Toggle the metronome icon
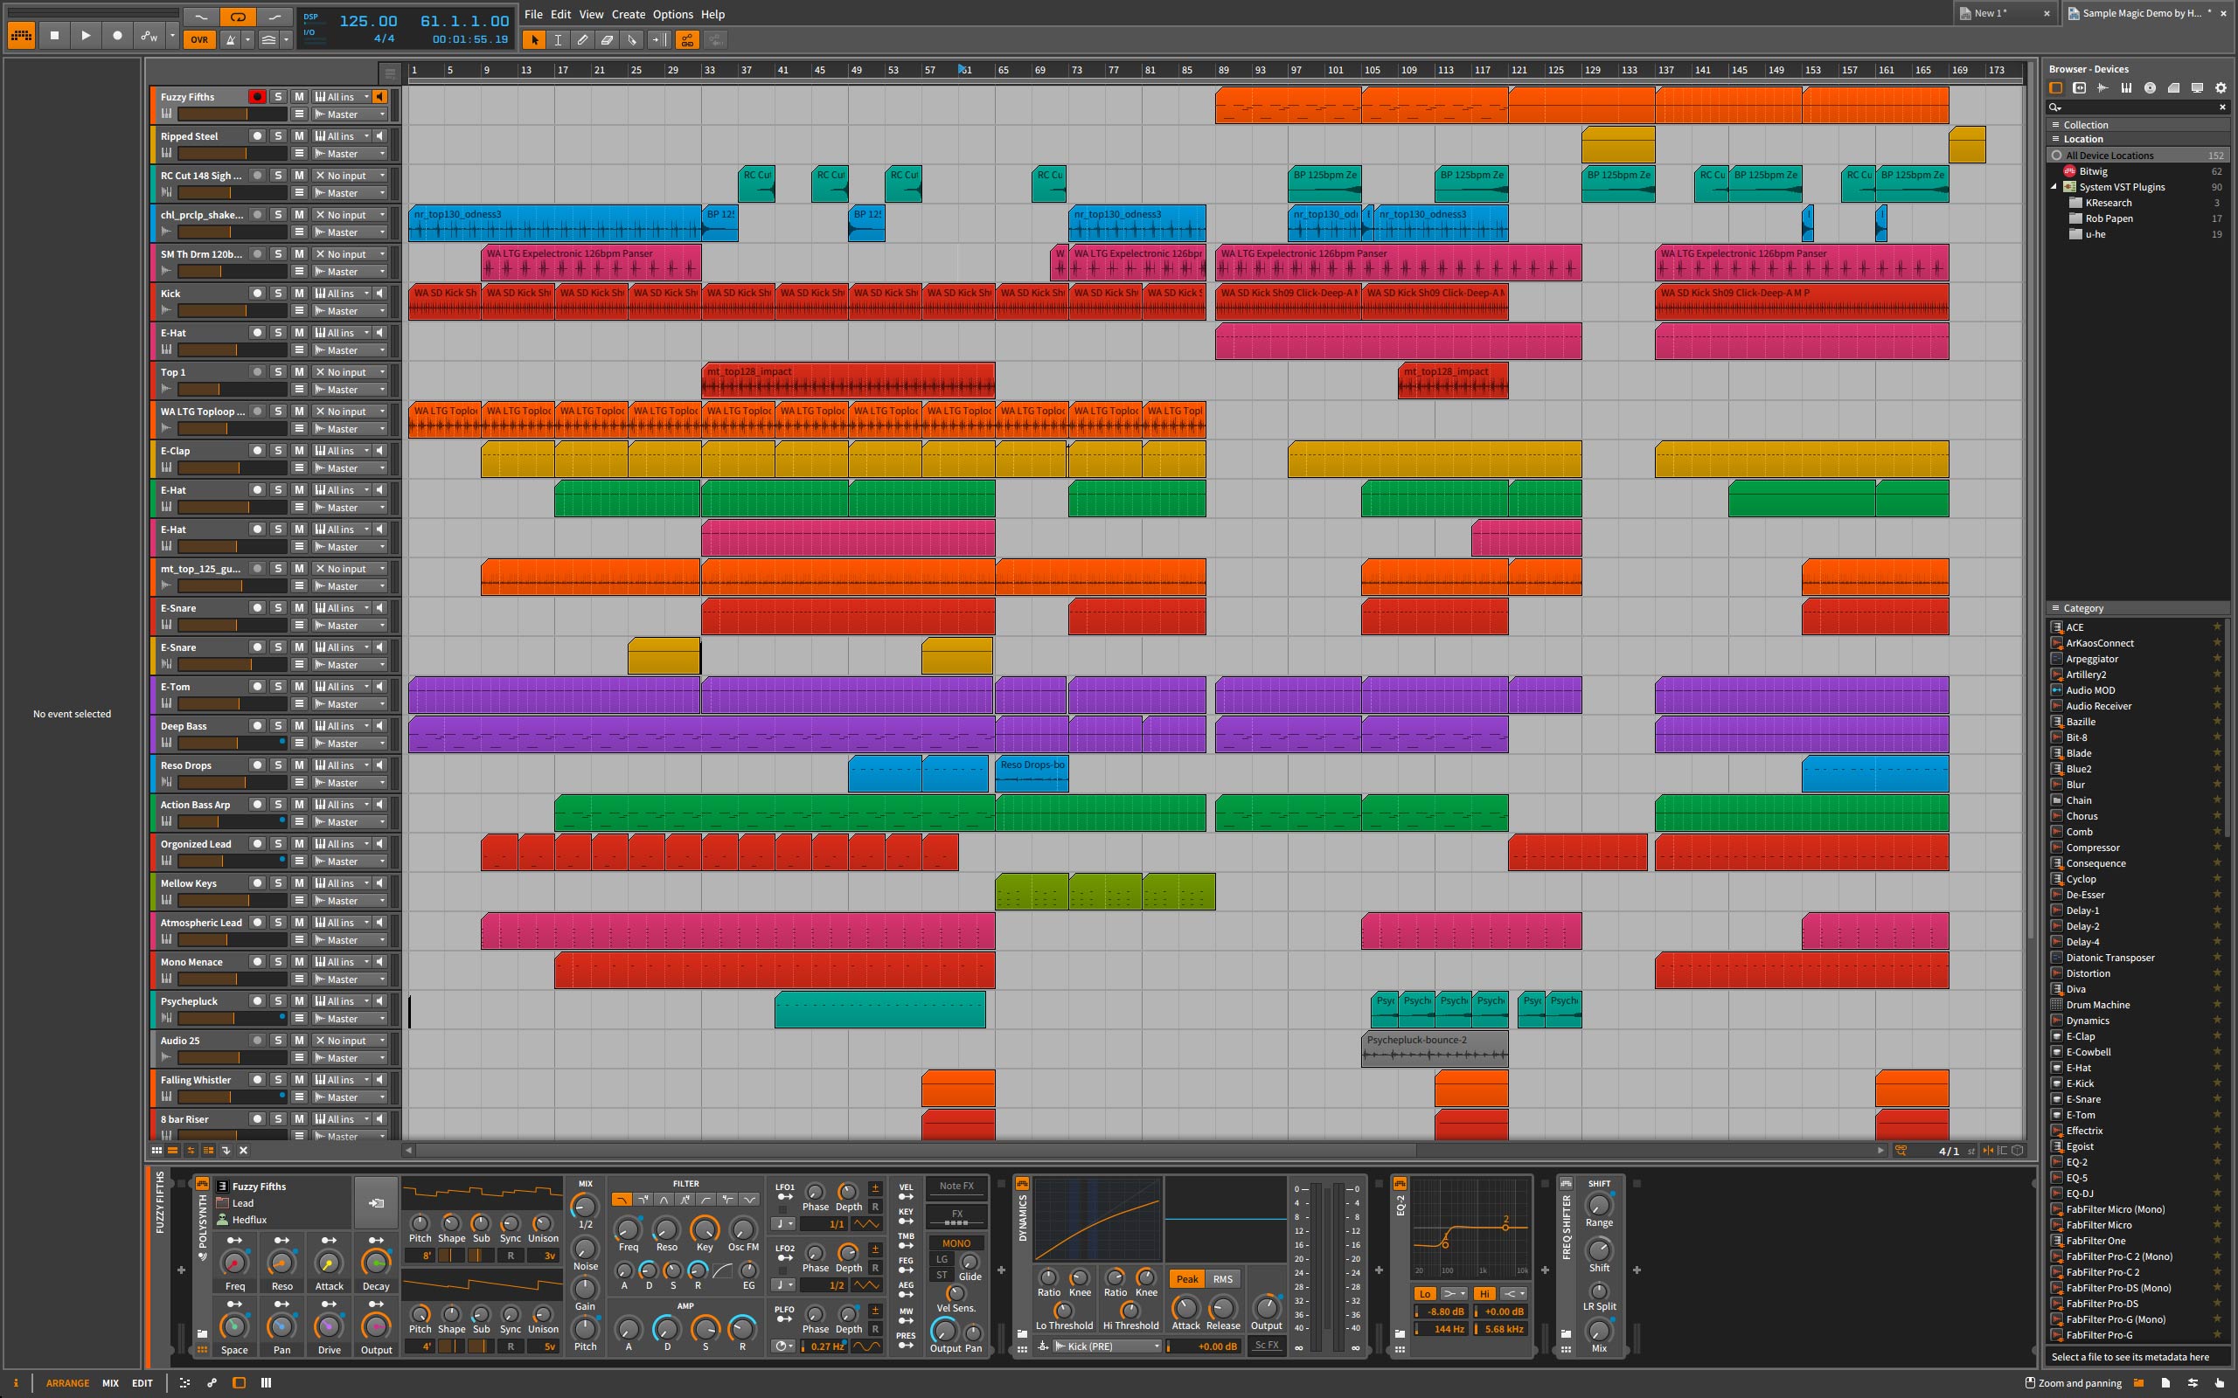 230,40
